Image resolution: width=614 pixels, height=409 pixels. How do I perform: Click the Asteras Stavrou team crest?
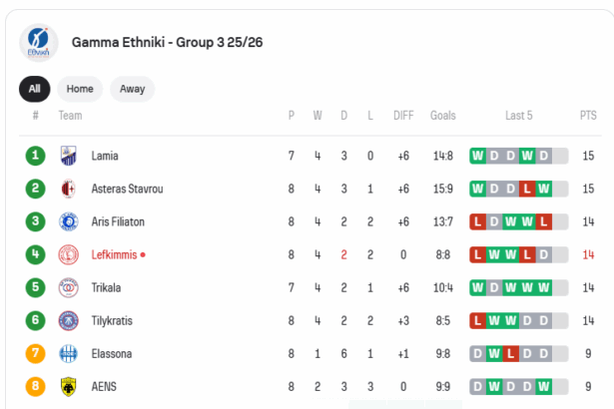coord(68,189)
